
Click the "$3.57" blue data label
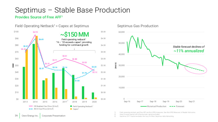click(x=26, y=46)
